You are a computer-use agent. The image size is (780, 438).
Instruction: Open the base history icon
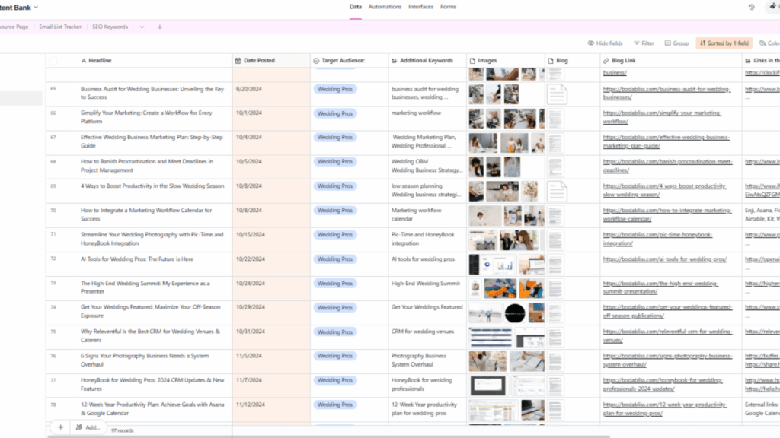click(x=752, y=7)
